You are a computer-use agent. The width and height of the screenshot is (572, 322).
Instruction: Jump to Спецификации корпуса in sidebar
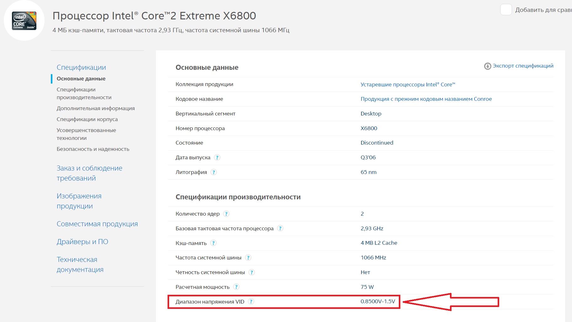click(87, 119)
